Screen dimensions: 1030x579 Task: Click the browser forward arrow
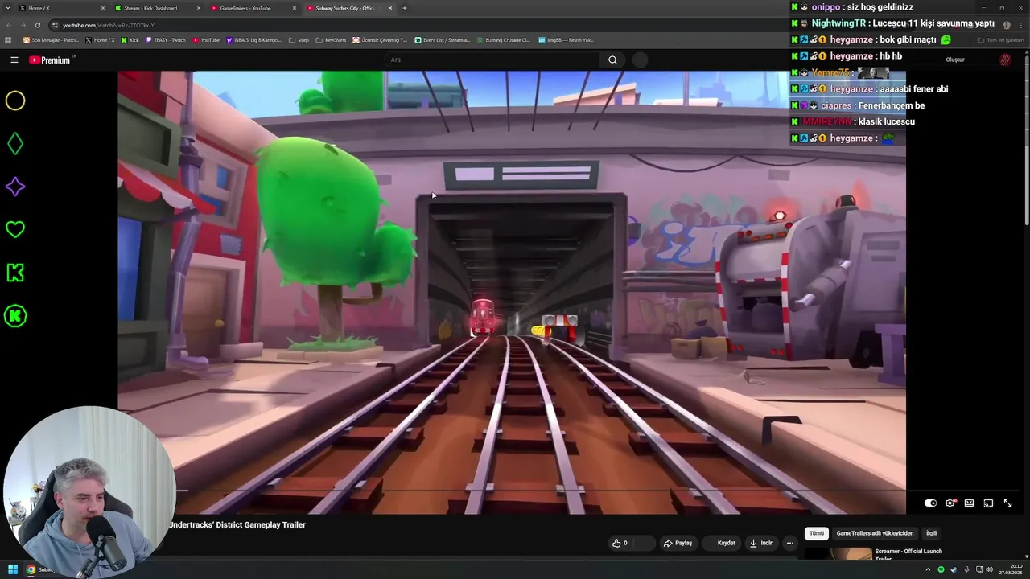tap(23, 25)
